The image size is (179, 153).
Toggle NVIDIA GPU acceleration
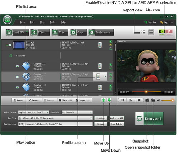[162, 32]
